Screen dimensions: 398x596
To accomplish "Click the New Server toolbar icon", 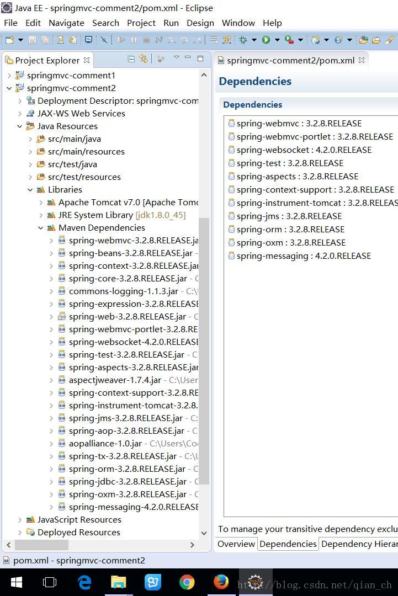I will [315, 40].
